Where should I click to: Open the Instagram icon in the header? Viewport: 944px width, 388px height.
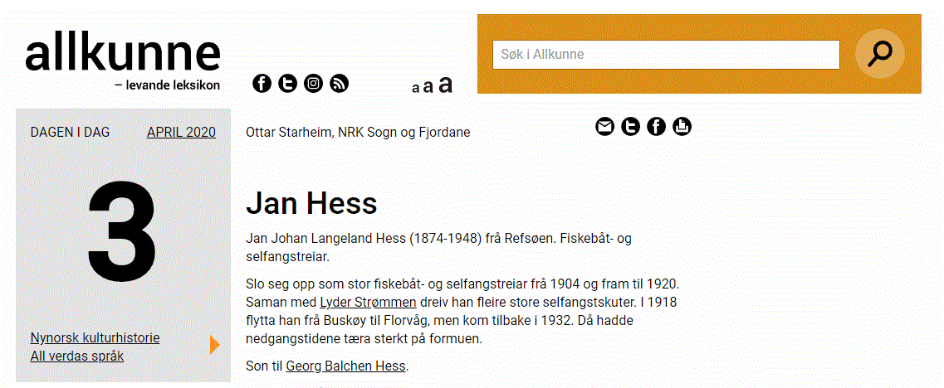click(x=314, y=83)
